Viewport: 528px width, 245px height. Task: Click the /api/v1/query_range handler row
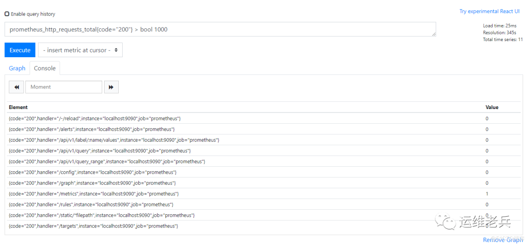(264, 161)
